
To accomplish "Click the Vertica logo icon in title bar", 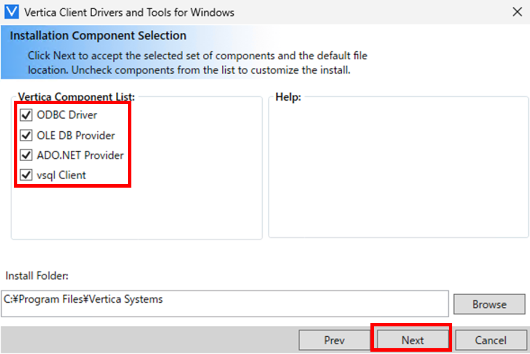I will click(12, 12).
